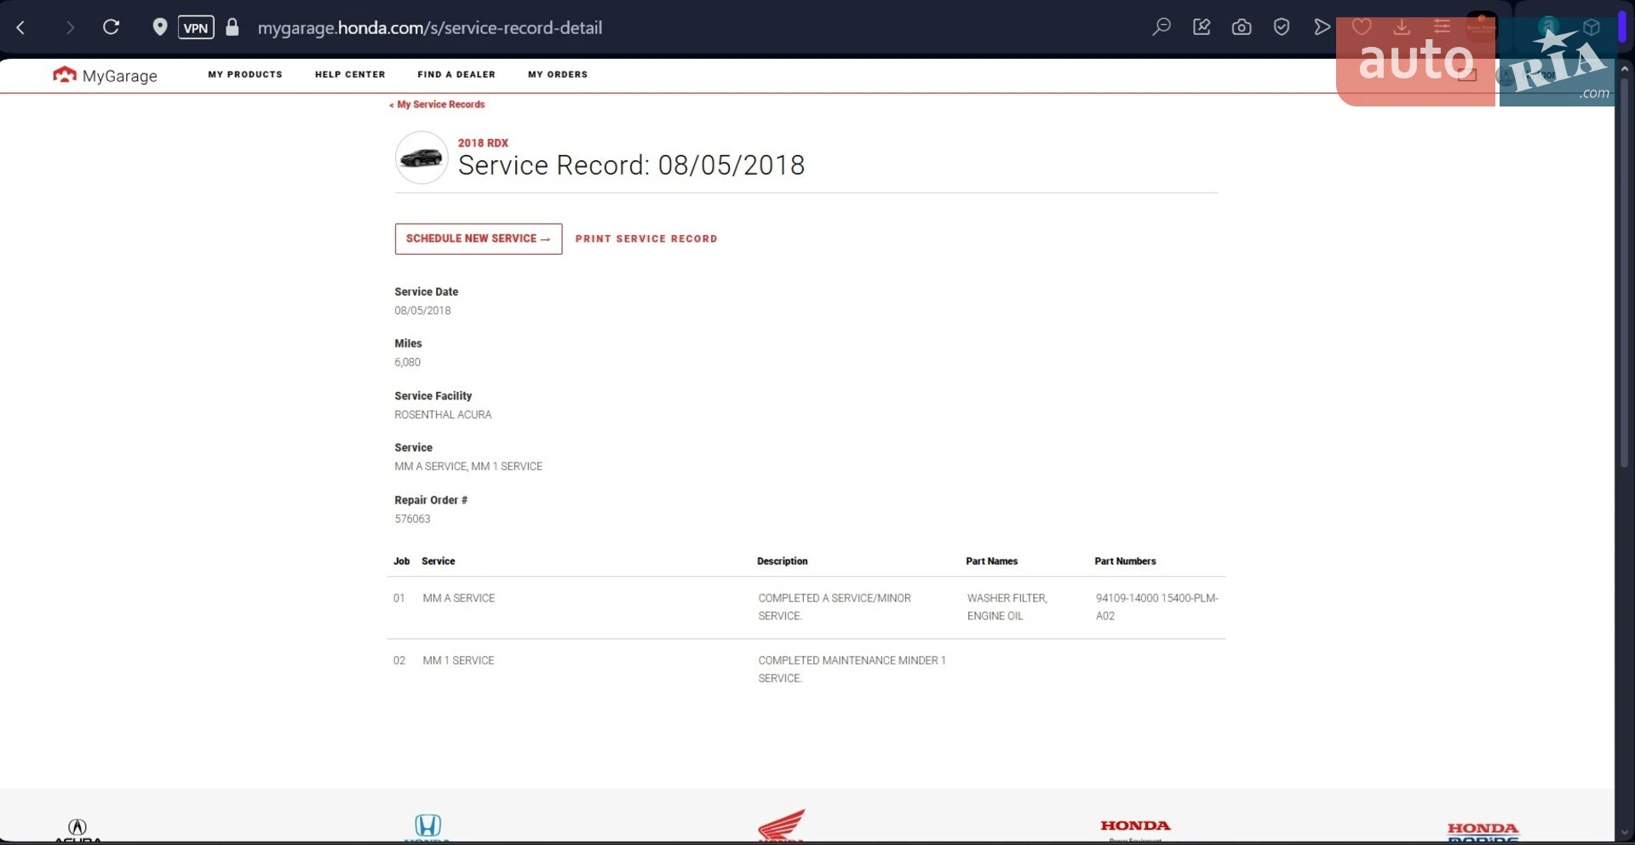Return to My Service Records
This screenshot has height=845, width=1635.
437,105
